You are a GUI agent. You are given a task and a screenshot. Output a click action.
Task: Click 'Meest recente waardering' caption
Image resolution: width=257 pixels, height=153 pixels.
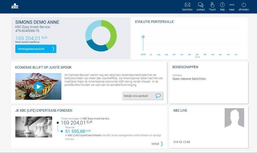[x=27, y=42]
